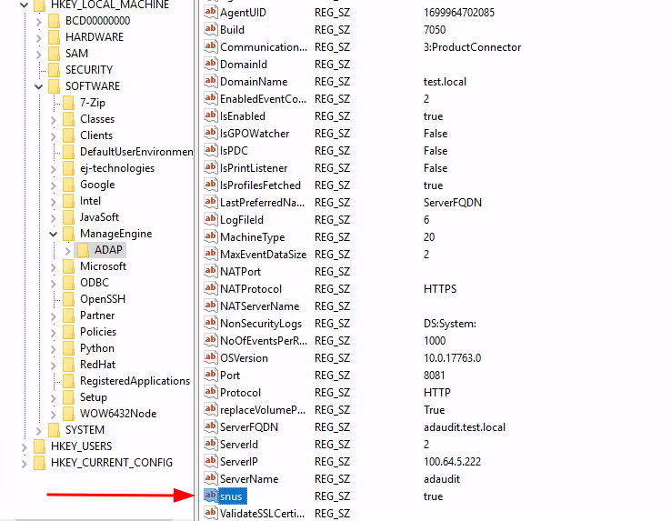Click the Build string value icon
671x521 pixels.
pos(210,29)
